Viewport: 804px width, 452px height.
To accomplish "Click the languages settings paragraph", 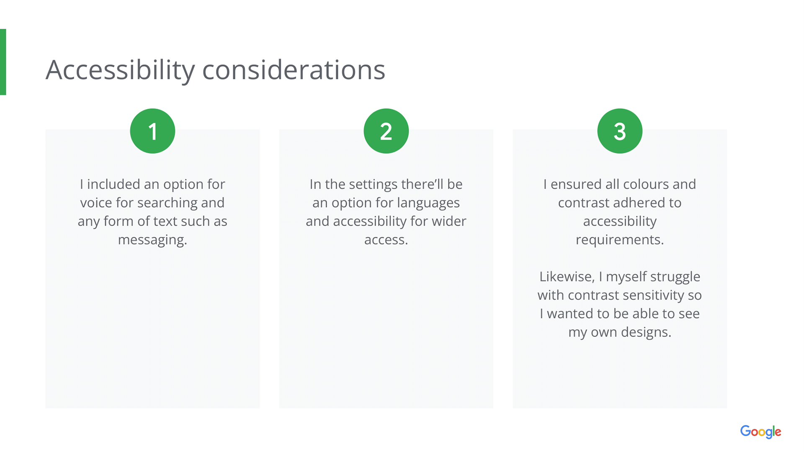I will tap(386, 212).
